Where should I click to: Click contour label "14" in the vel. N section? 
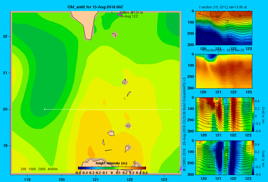click(208, 124)
